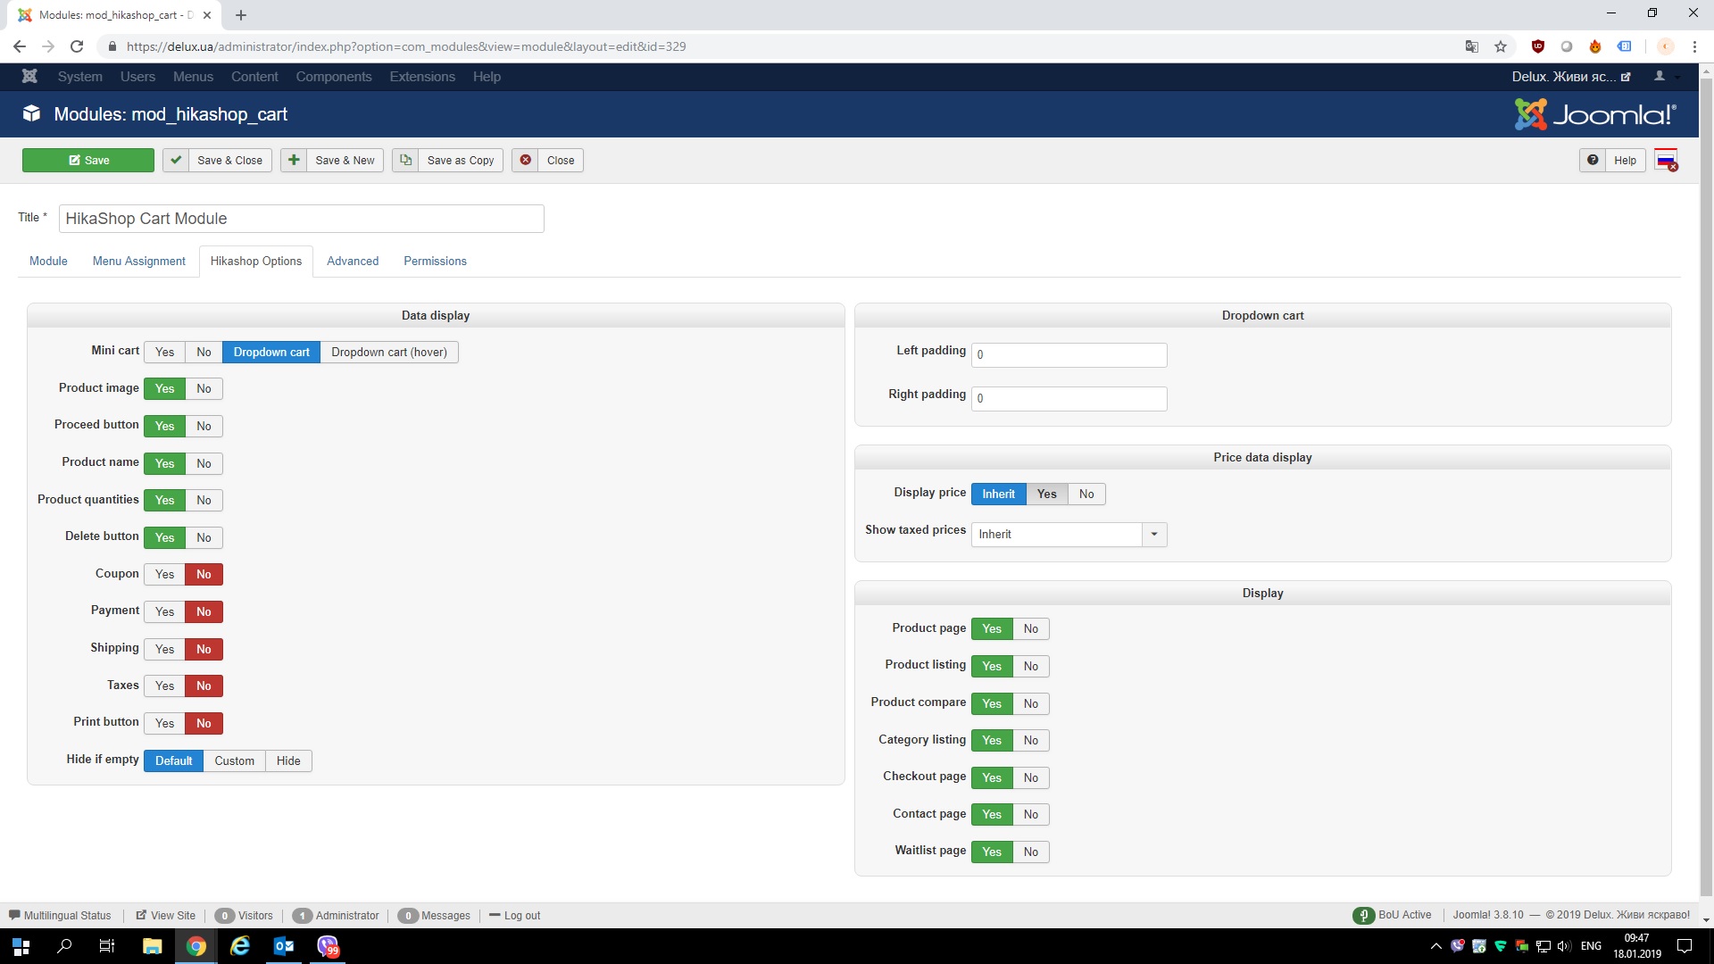This screenshot has height=964, width=1714.
Task: Click the Save as Copy icon
Action: tap(405, 161)
